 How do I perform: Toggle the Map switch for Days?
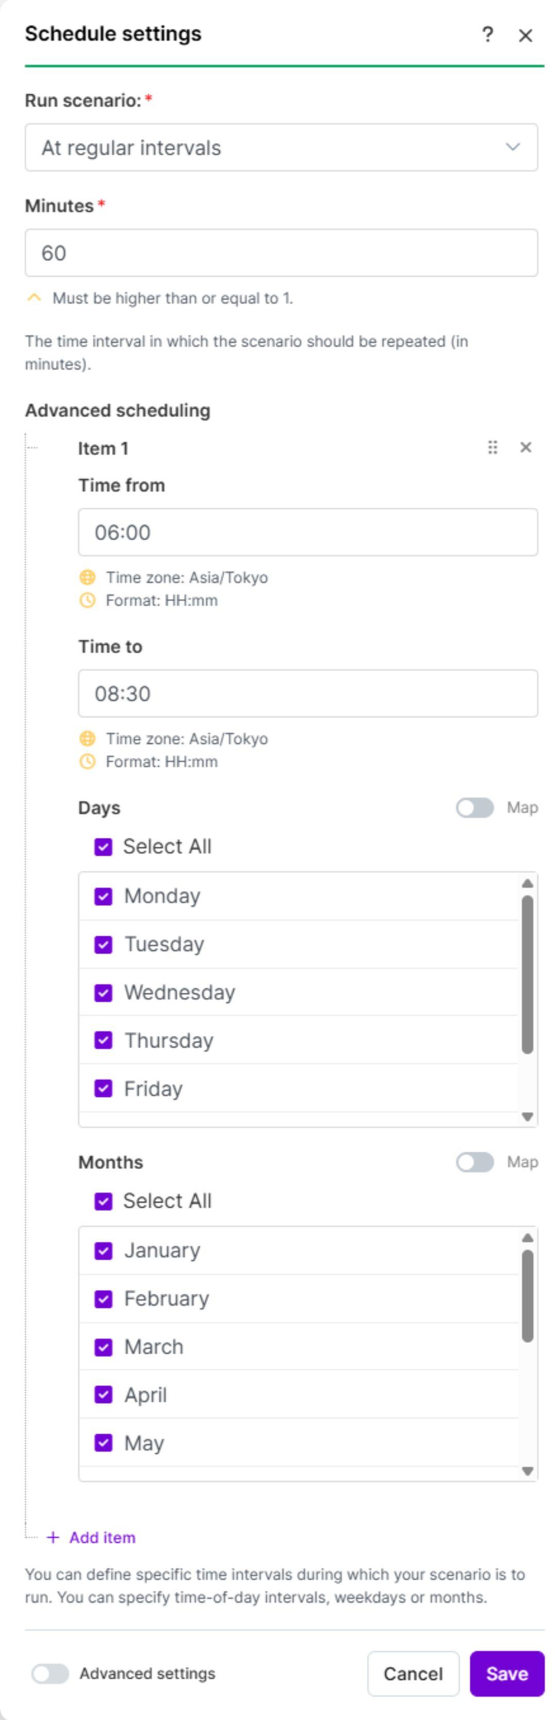click(x=474, y=808)
